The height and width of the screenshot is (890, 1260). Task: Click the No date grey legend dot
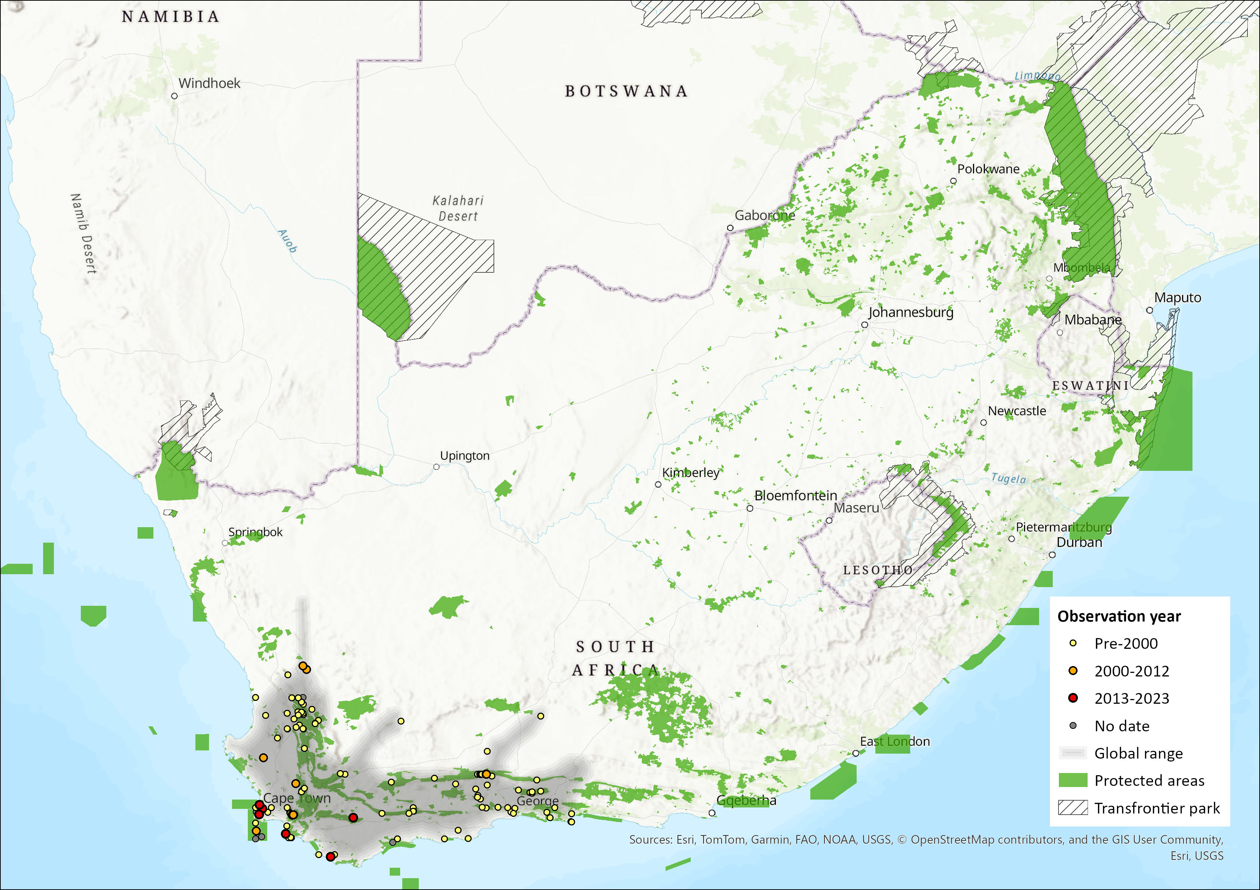click(1073, 726)
